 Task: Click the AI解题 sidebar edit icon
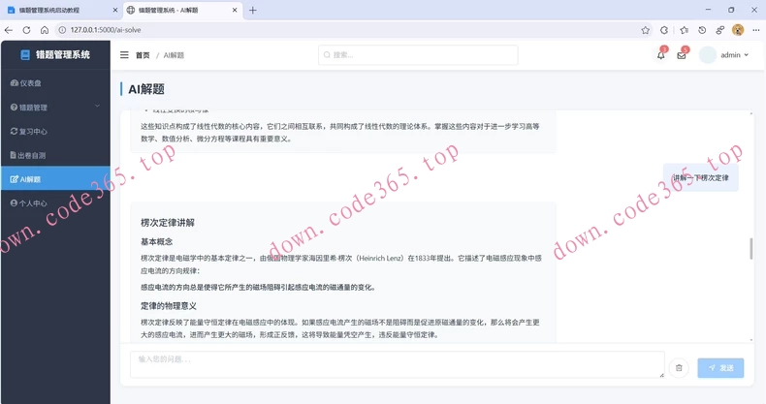pyautogui.click(x=15, y=179)
